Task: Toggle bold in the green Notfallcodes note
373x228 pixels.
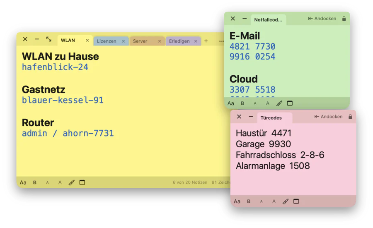Action: click(x=242, y=103)
